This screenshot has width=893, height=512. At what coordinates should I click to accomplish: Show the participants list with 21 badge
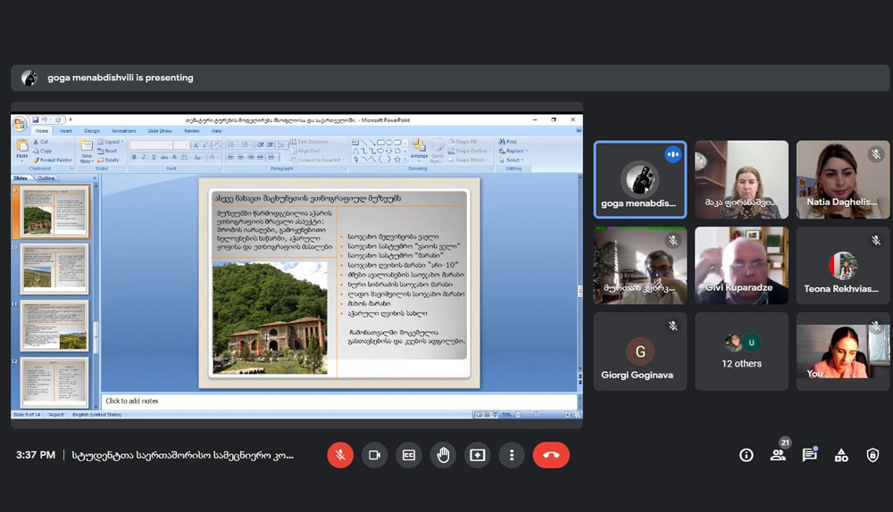pos(778,455)
